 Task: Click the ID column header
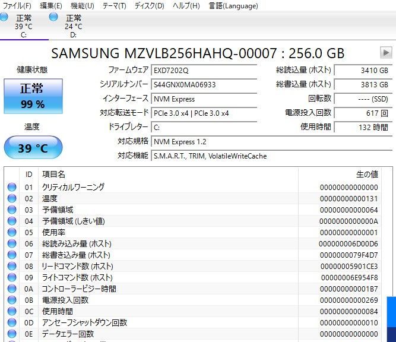pos(28,175)
